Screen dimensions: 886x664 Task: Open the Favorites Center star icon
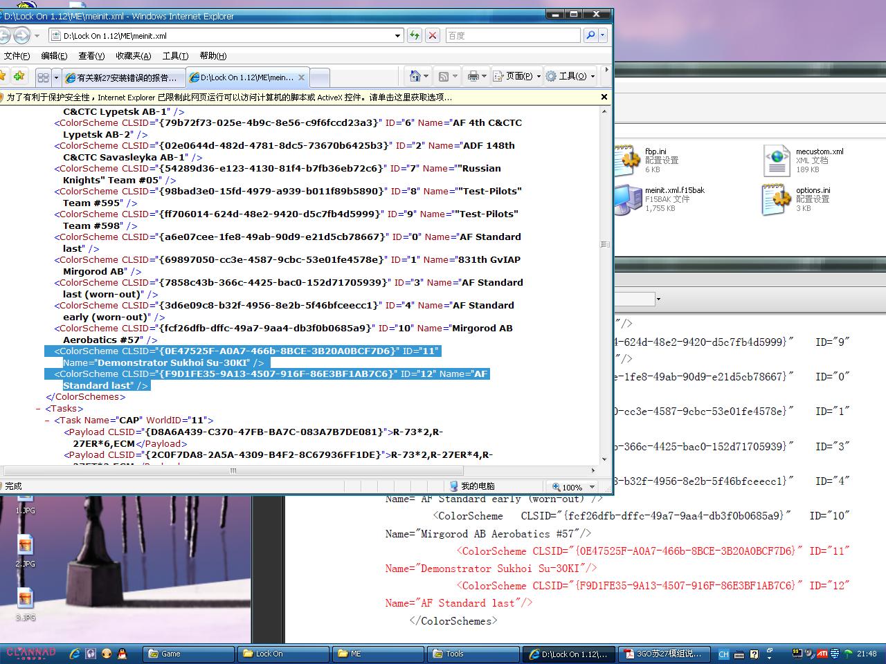[3, 76]
